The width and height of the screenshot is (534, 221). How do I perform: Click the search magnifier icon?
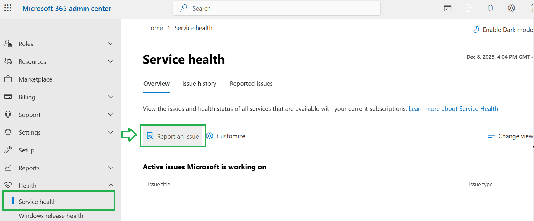(184, 8)
